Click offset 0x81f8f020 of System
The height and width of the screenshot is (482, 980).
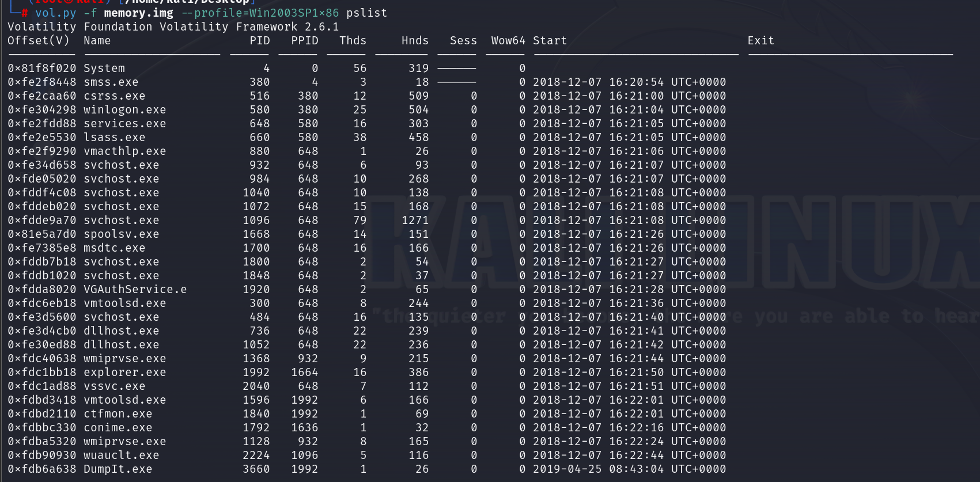point(42,68)
